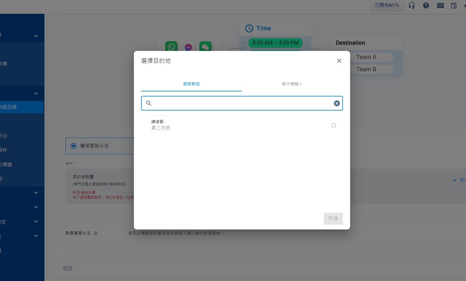Click into the destination search field

point(242,103)
